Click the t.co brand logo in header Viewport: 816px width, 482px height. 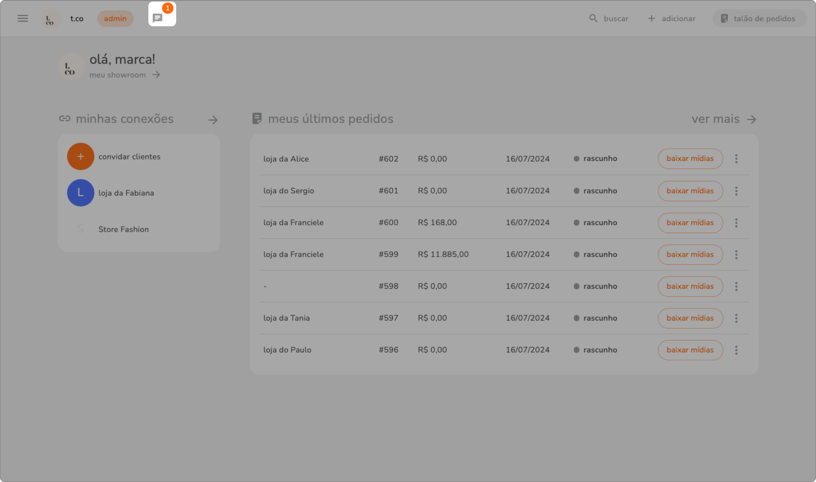[50, 19]
